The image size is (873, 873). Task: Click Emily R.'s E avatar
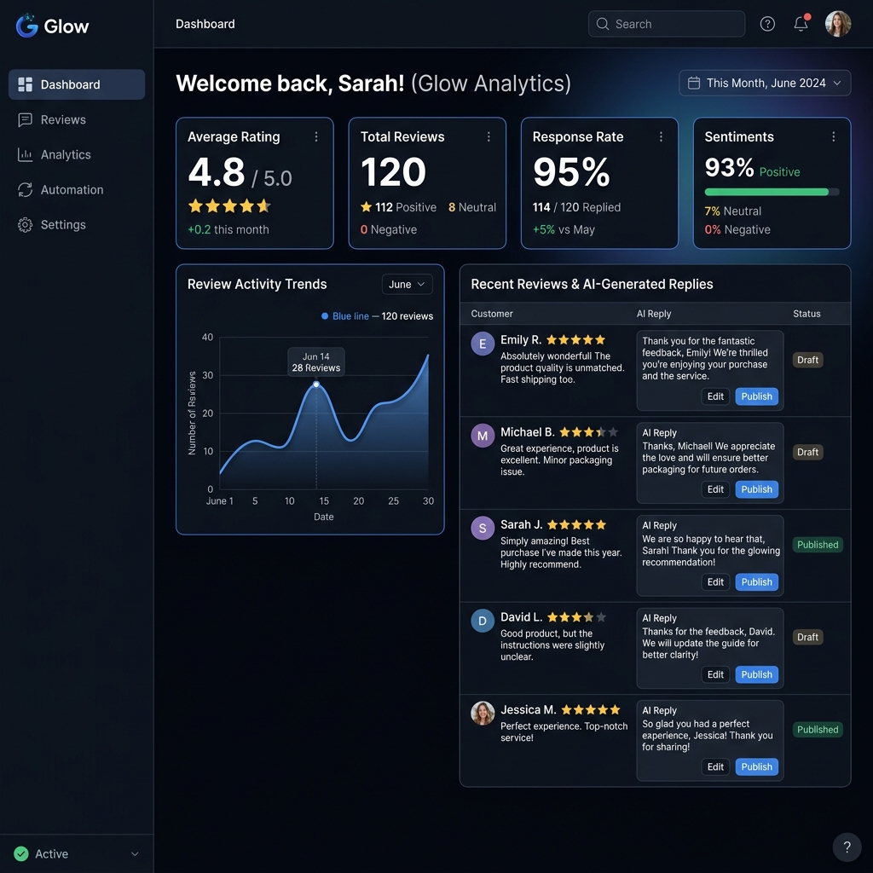point(483,344)
